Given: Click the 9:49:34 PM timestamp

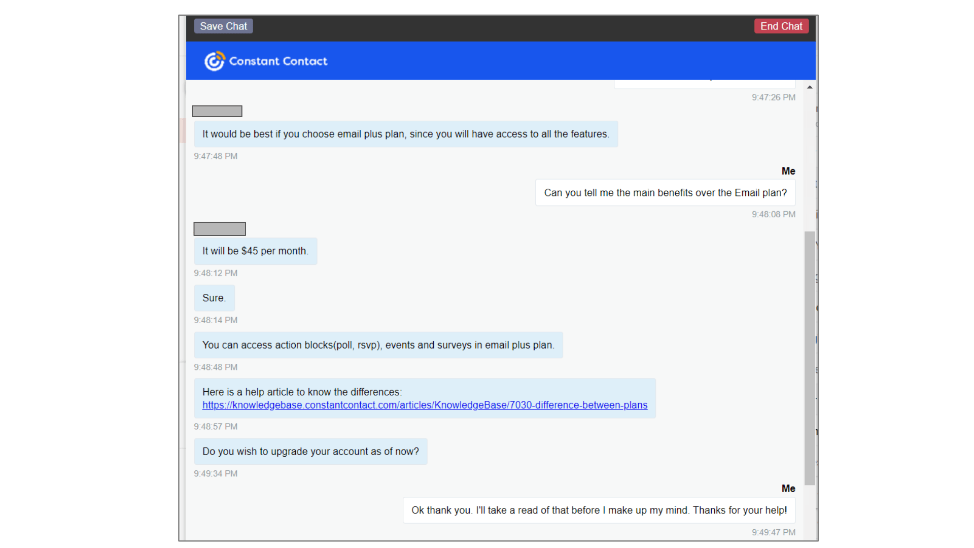Looking at the screenshot, I should (x=216, y=474).
